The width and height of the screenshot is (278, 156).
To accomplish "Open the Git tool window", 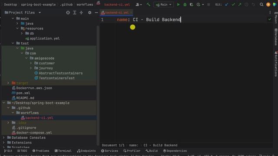I will point(8,151).
